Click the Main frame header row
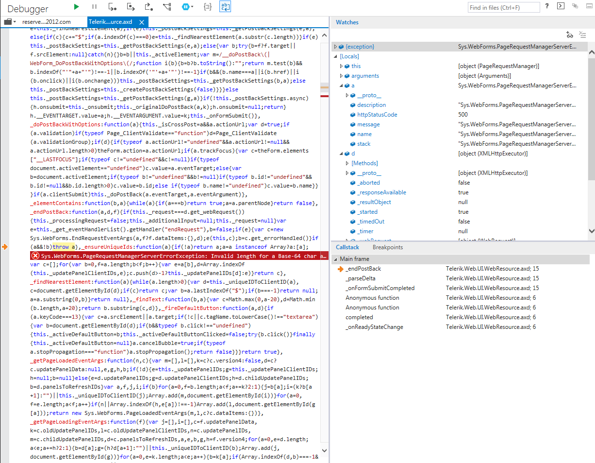Screen dimensions: 595x463 460,259
